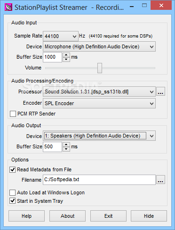The height and width of the screenshot is (230, 175).
Task: Expand the SPL Encoder dropdown
Action: (99, 103)
